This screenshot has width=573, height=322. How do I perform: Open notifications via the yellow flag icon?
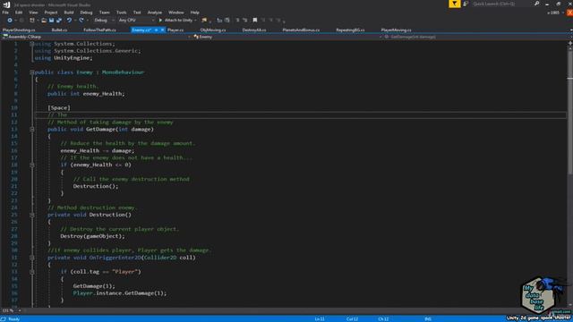click(454, 4)
